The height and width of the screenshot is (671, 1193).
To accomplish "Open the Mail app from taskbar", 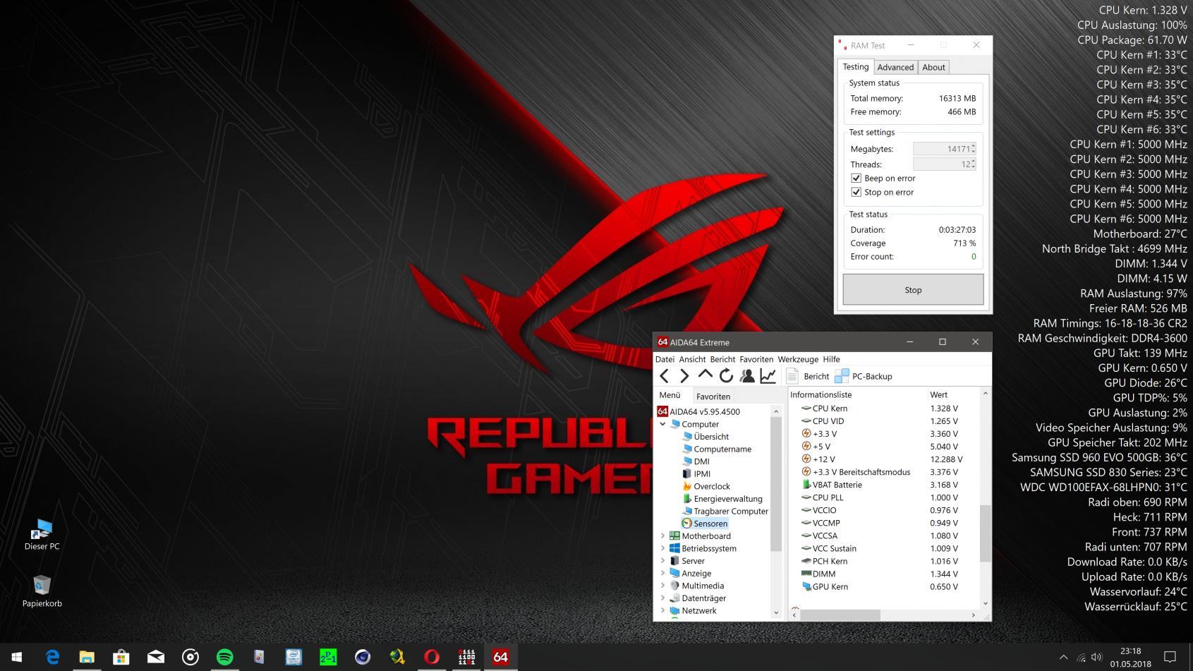I will pos(156,657).
